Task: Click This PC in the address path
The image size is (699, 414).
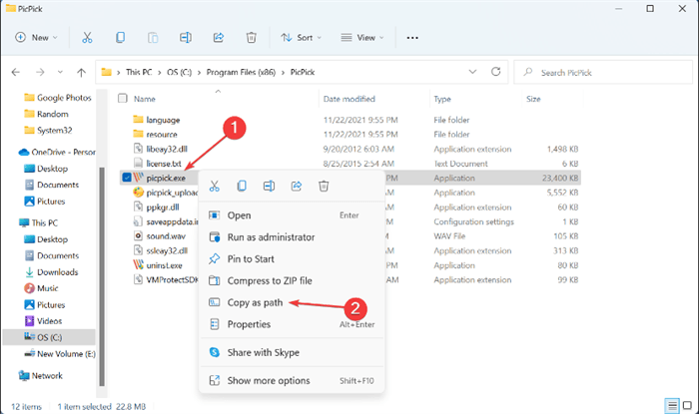Action: (139, 72)
